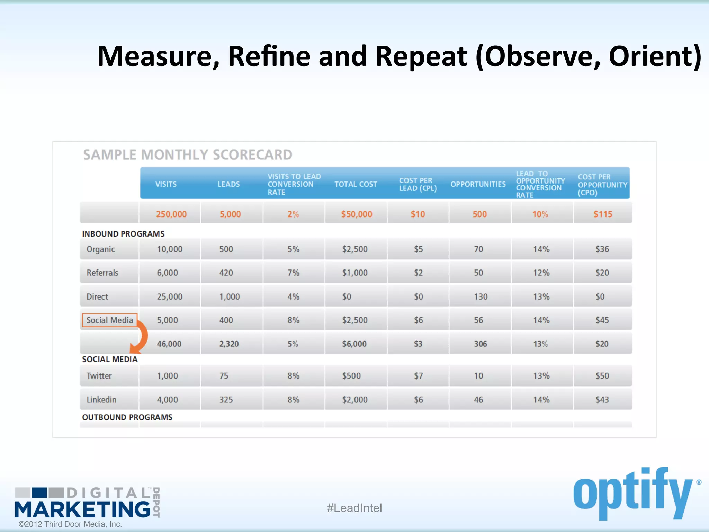Click the total visits value 250,000
Image resolution: width=709 pixels, height=532 pixels.
[171, 214]
